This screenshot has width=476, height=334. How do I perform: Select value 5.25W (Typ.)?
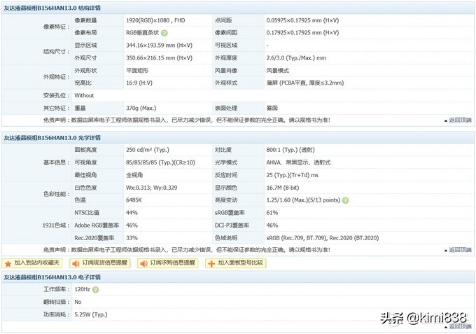[x=91, y=315]
